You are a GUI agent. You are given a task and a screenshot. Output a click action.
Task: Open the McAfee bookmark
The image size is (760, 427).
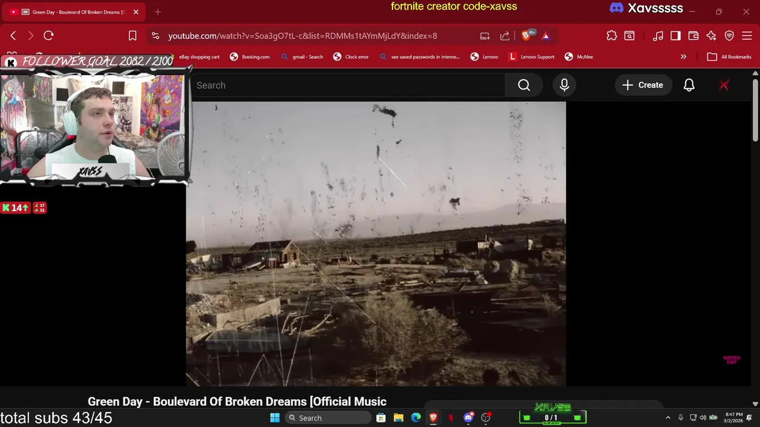click(x=579, y=57)
